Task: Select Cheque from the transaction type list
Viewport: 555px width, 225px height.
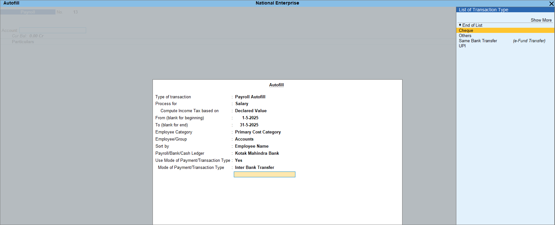Action: click(x=466, y=30)
